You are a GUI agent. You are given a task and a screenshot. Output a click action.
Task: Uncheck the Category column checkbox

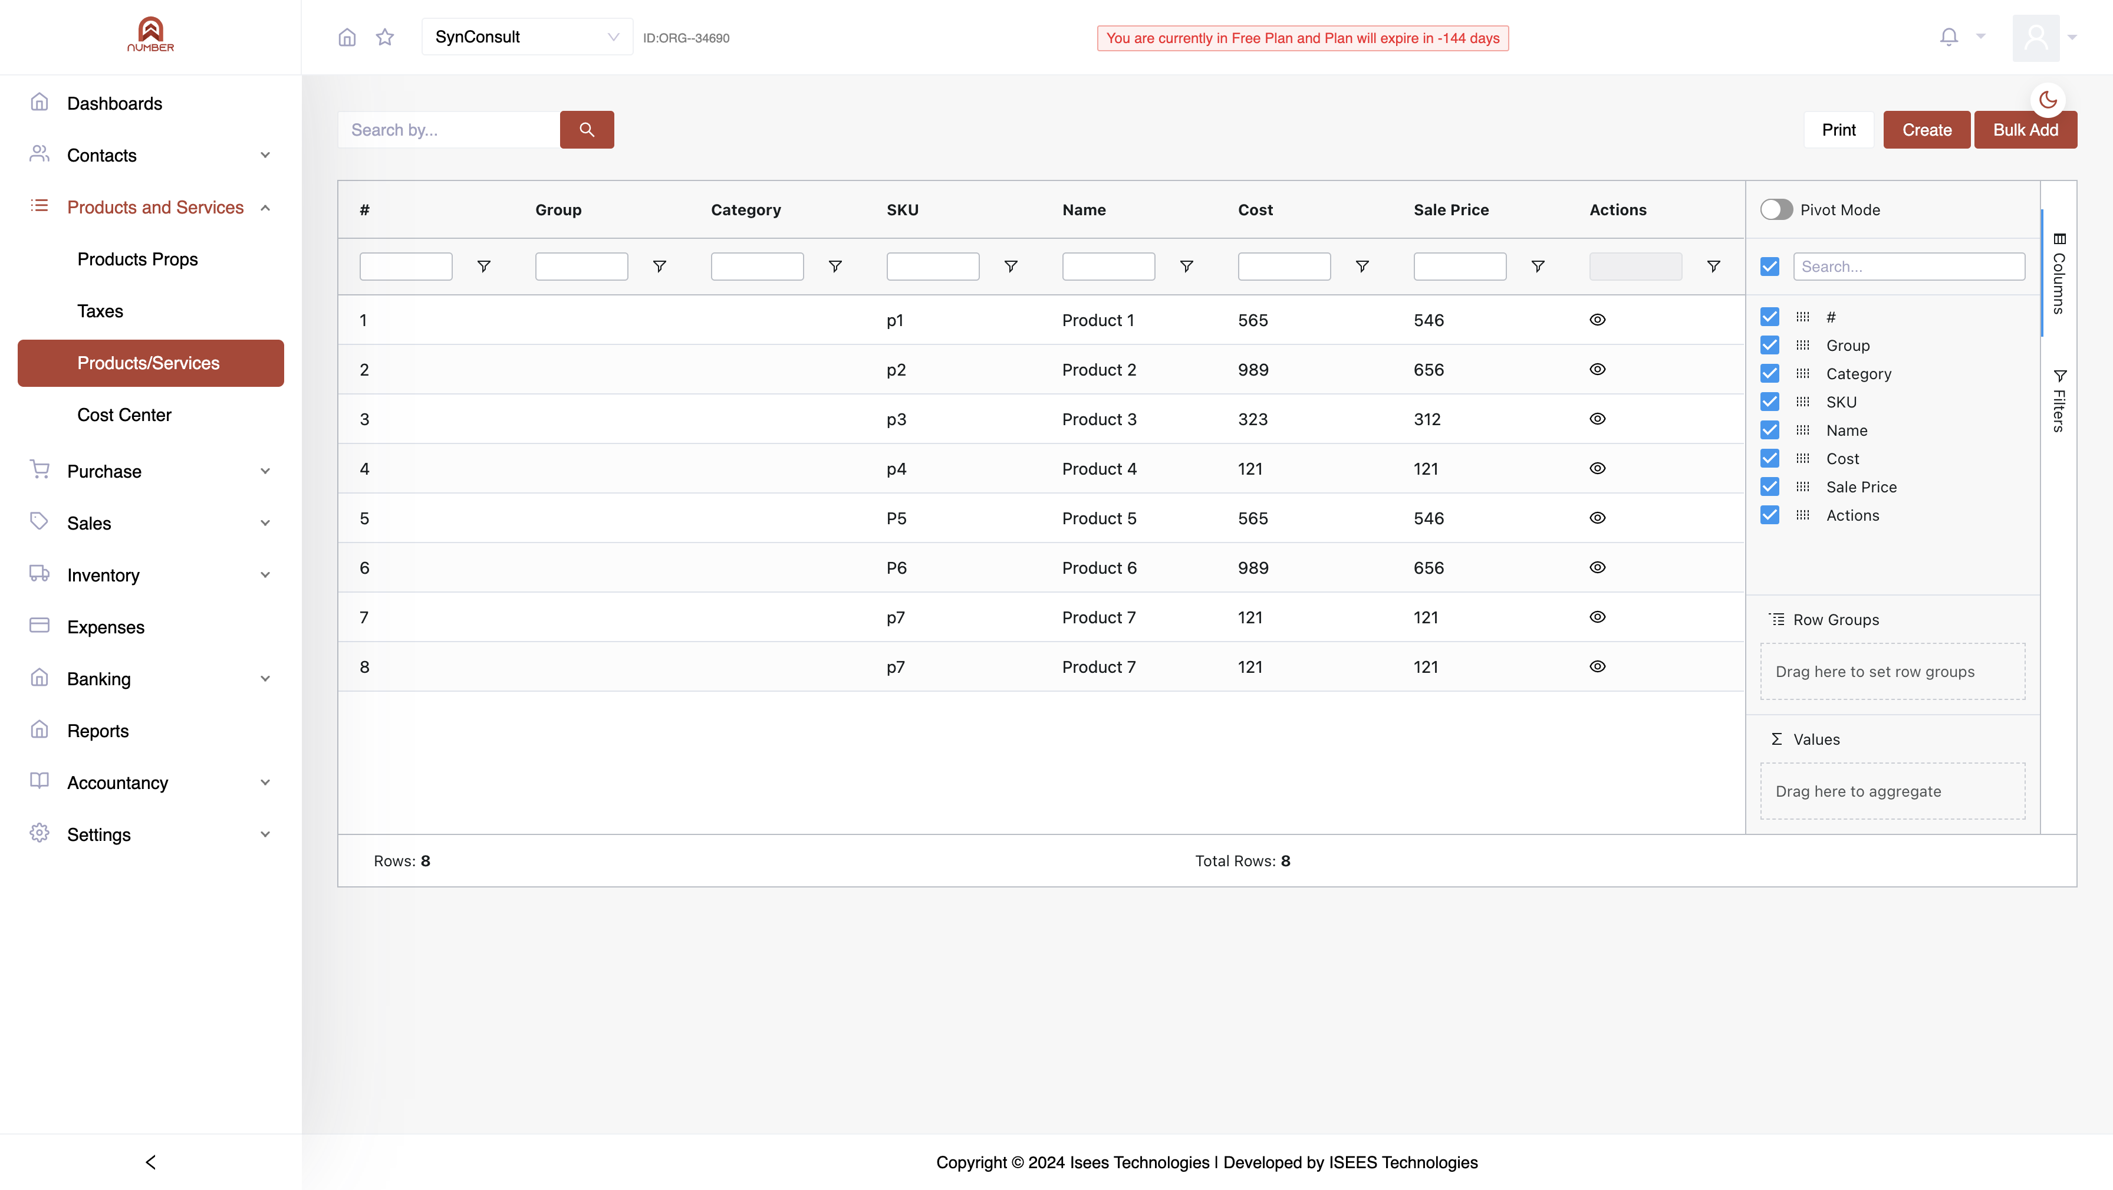(1769, 373)
